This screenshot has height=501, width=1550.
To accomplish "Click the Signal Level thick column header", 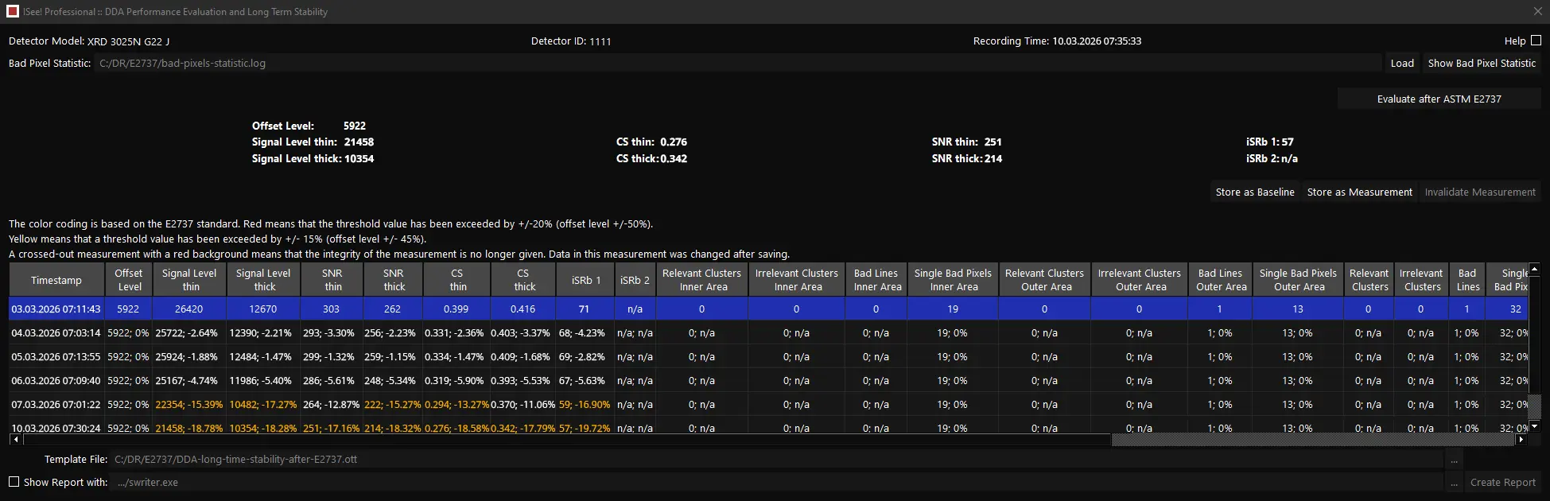I will pyautogui.click(x=263, y=280).
